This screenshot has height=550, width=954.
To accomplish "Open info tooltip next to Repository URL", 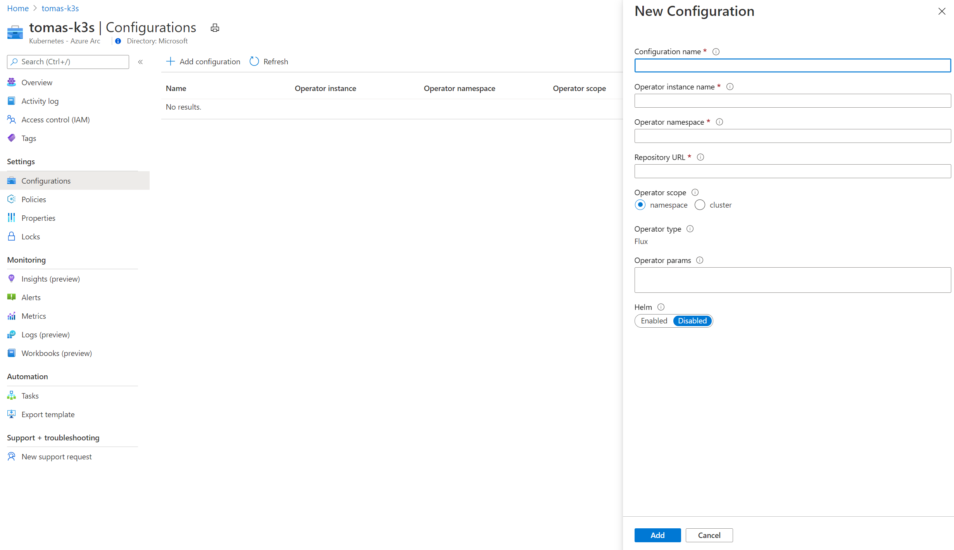I will click(x=700, y=157).
